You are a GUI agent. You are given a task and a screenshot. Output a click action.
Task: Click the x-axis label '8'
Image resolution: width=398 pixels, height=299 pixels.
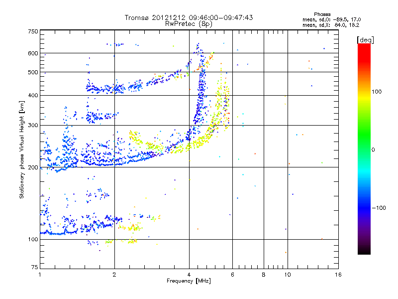(264, 275)
